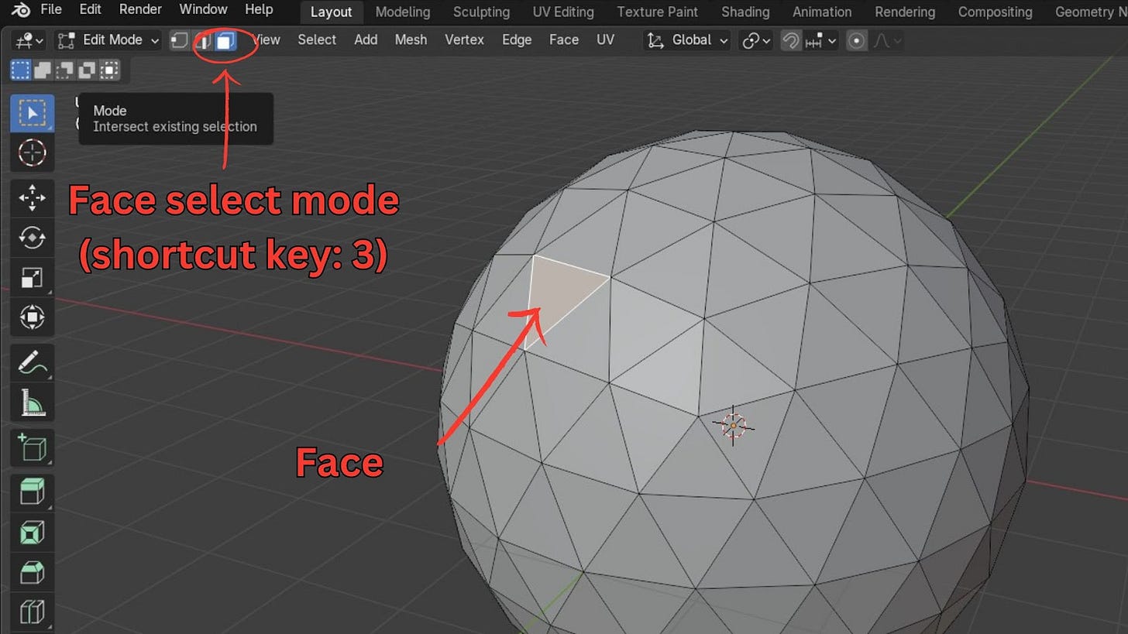Open the viewport Select menu
Screen dimensions: 1128x634
point(317,40)
